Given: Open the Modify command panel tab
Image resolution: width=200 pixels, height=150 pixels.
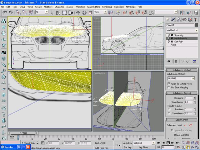Looking at the screenshot, I should [x=173, y=19].
